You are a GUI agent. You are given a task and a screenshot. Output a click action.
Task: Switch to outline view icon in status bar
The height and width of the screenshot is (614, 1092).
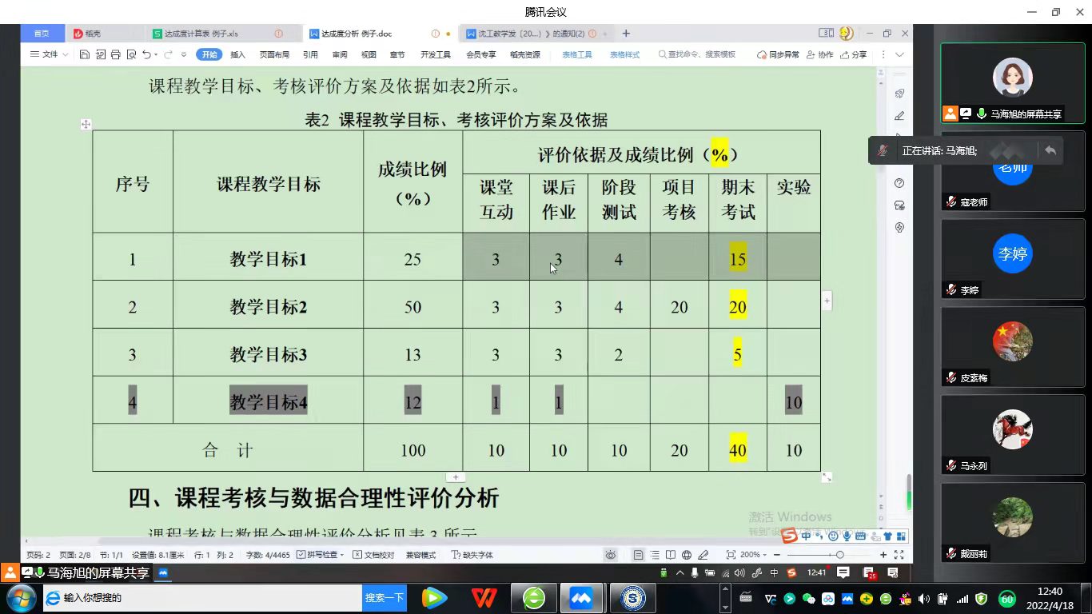(655, 555)
